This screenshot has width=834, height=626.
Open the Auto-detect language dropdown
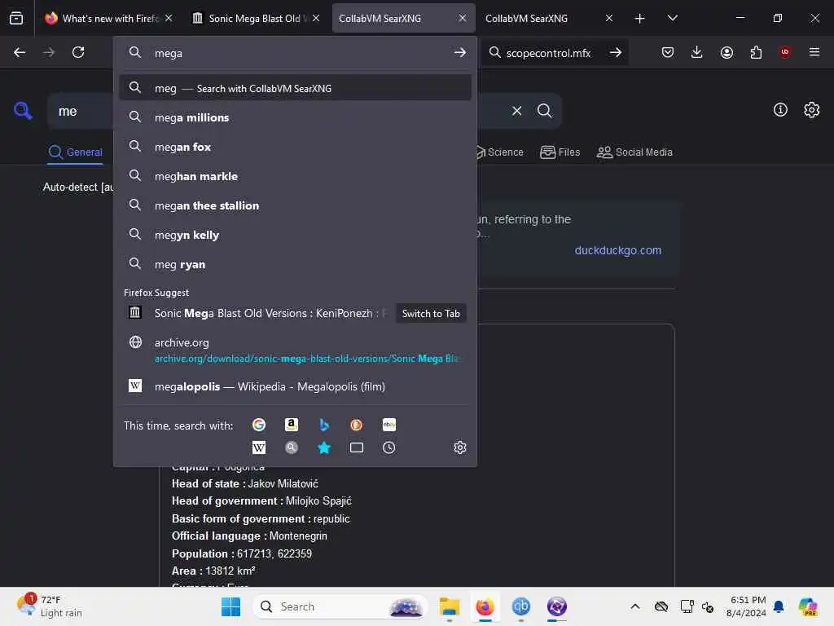pos(78,187)
